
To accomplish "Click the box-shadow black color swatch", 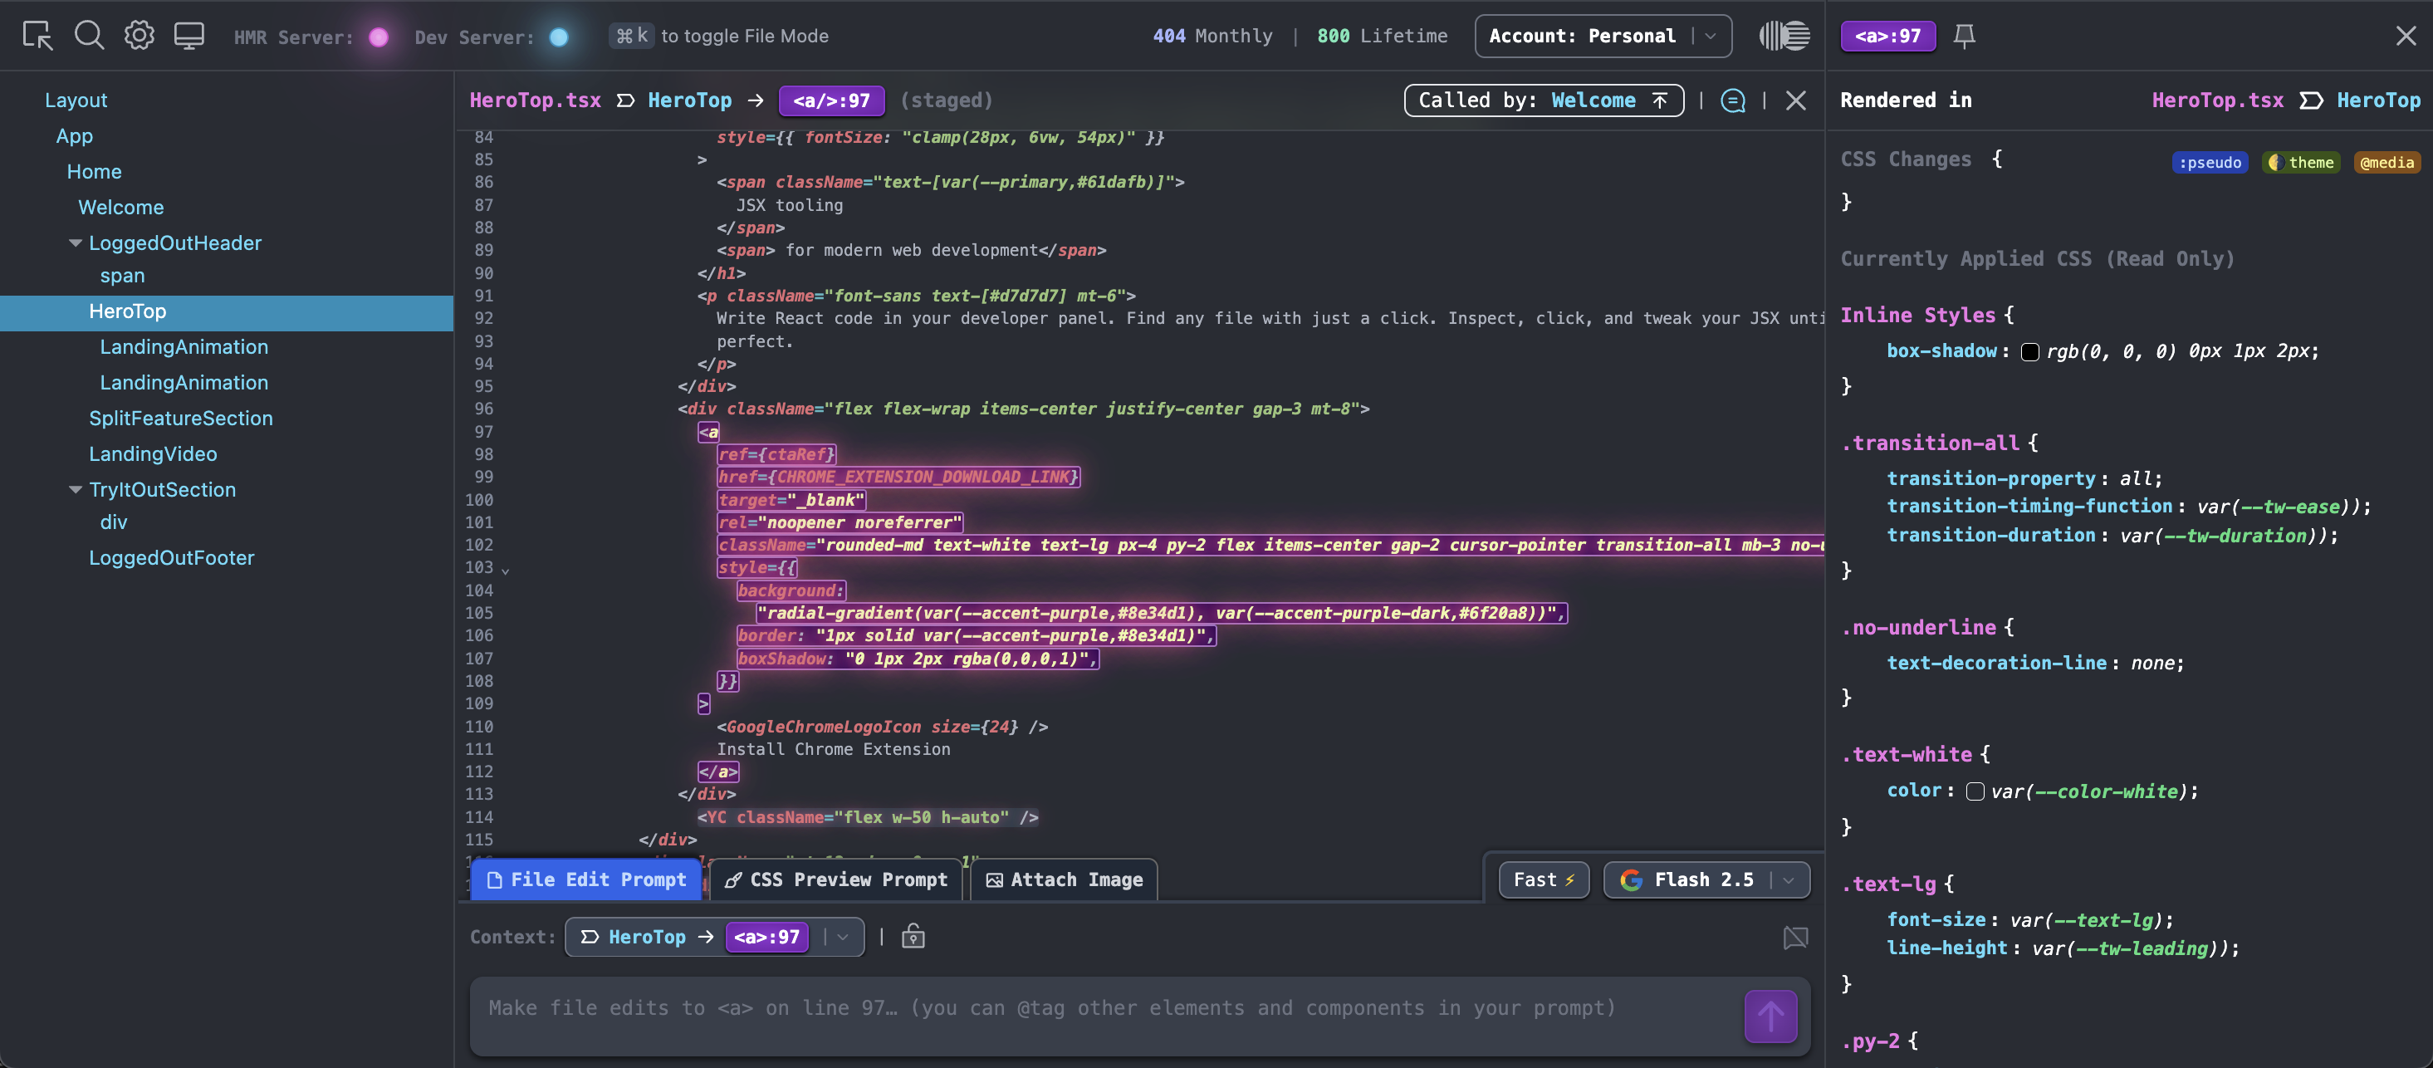I will (x=2029, y=352).
